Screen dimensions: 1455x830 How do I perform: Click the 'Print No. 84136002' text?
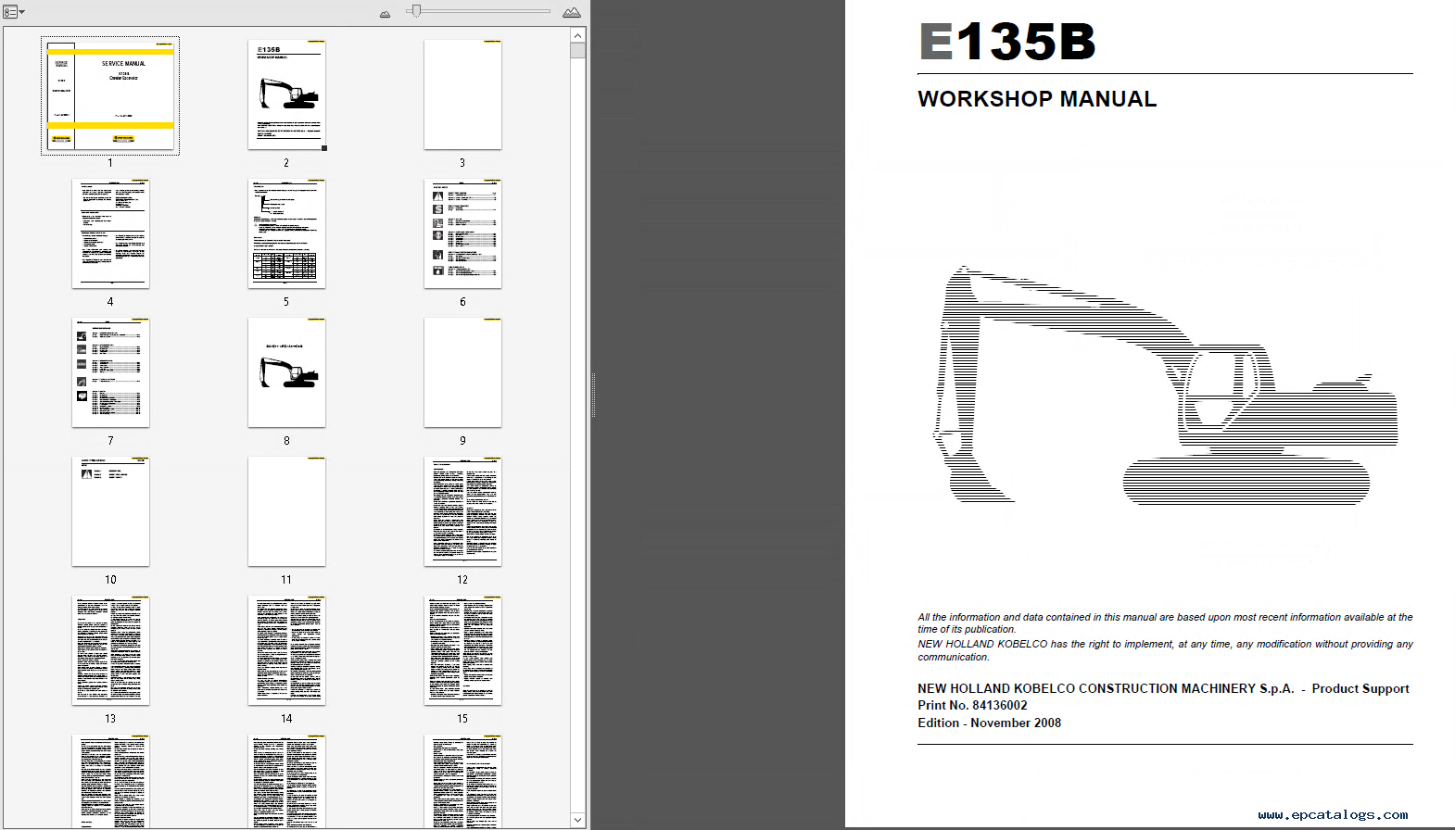pyautogui.click(x=972, y=705)
